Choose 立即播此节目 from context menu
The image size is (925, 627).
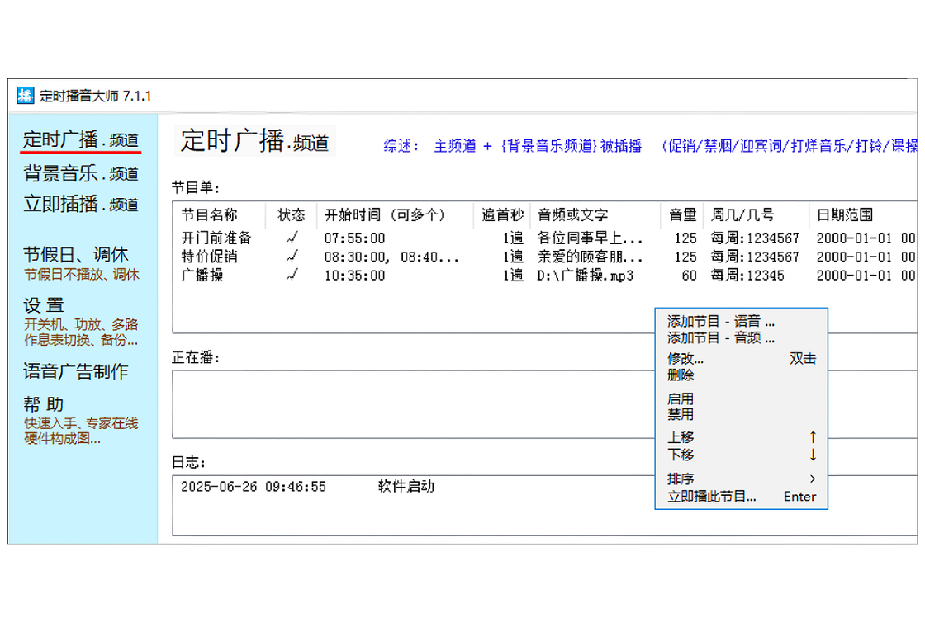pos(712,497)
